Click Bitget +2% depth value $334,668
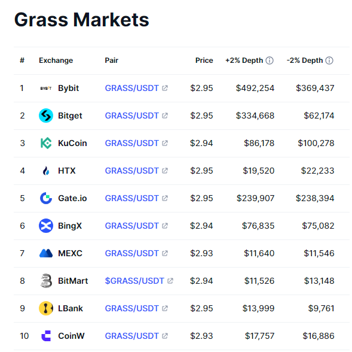Image resolution: width=352 pixels, height=352 pixels. tap(255, 116)
